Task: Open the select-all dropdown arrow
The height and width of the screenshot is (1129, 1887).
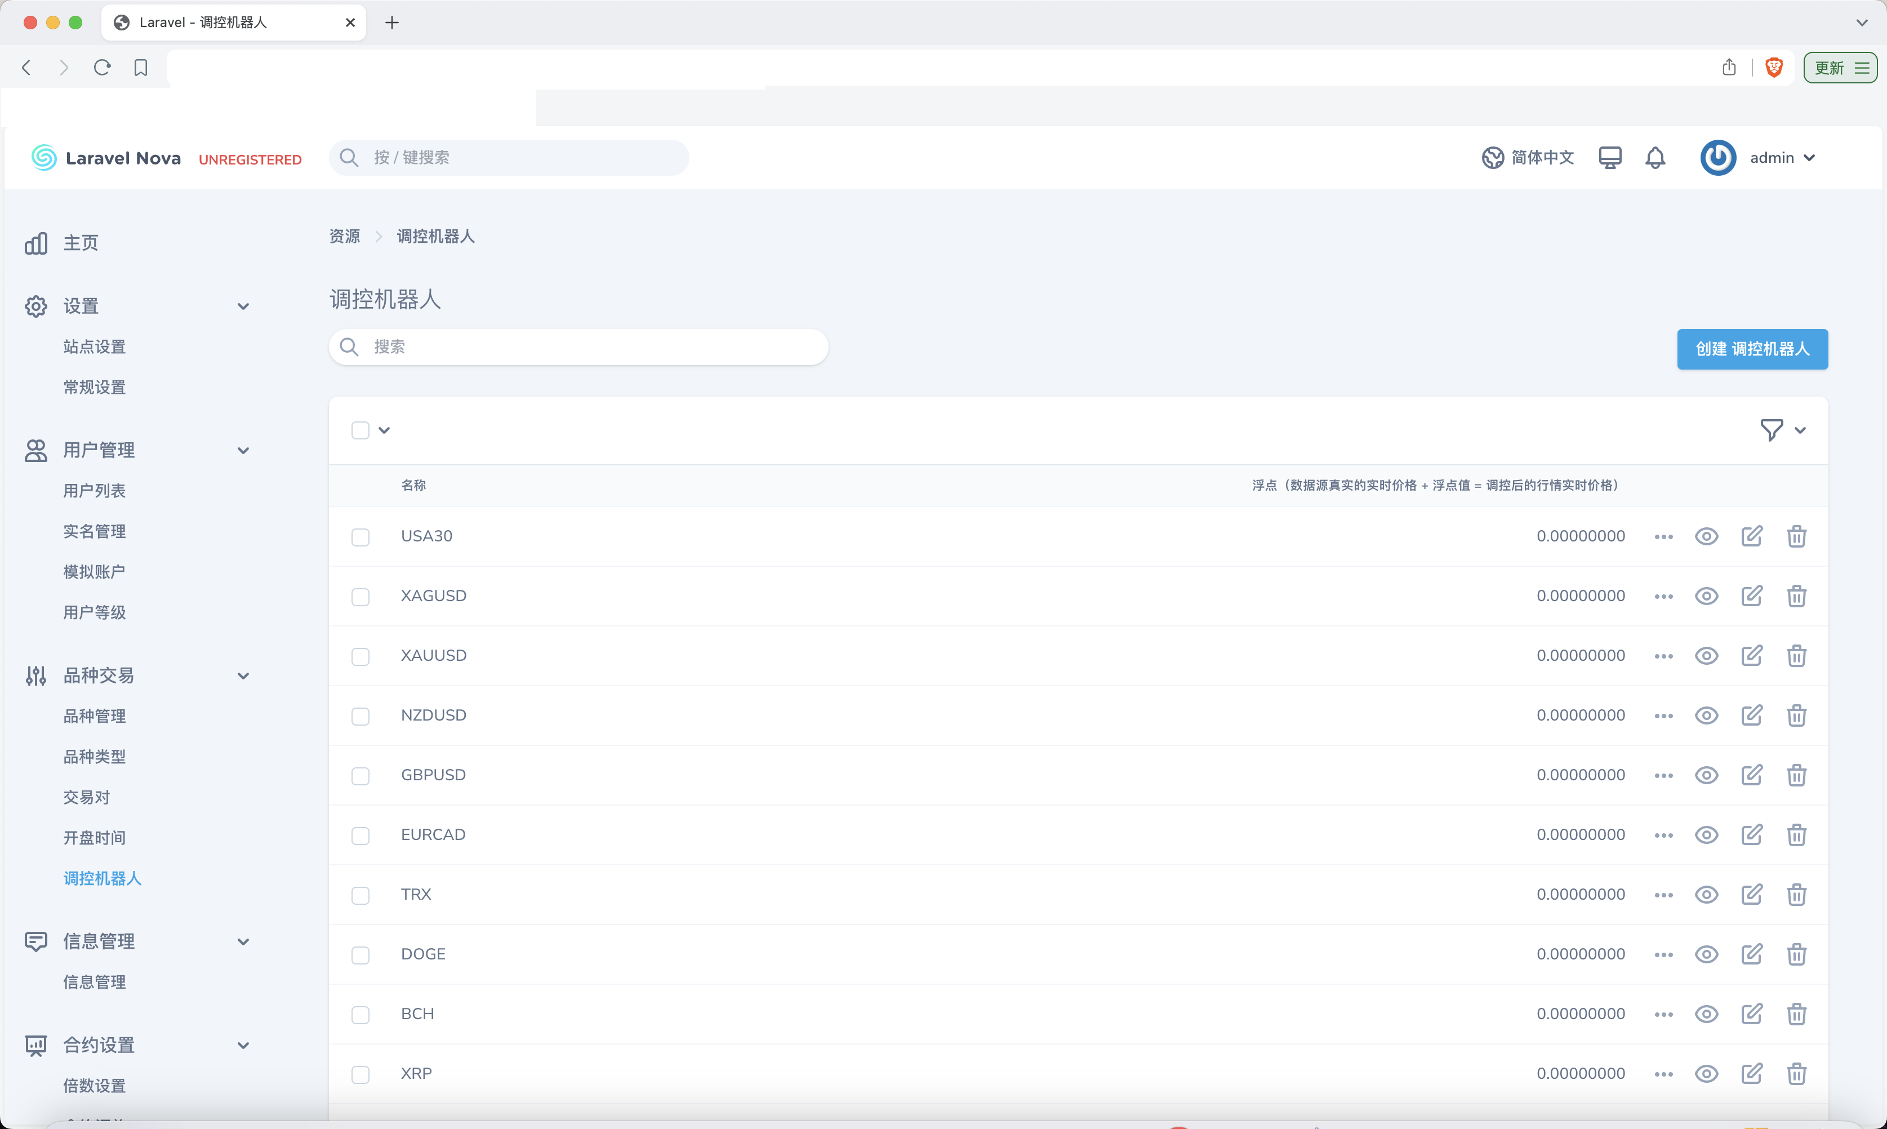Action: pyautogui.click(x=384, y=430)
